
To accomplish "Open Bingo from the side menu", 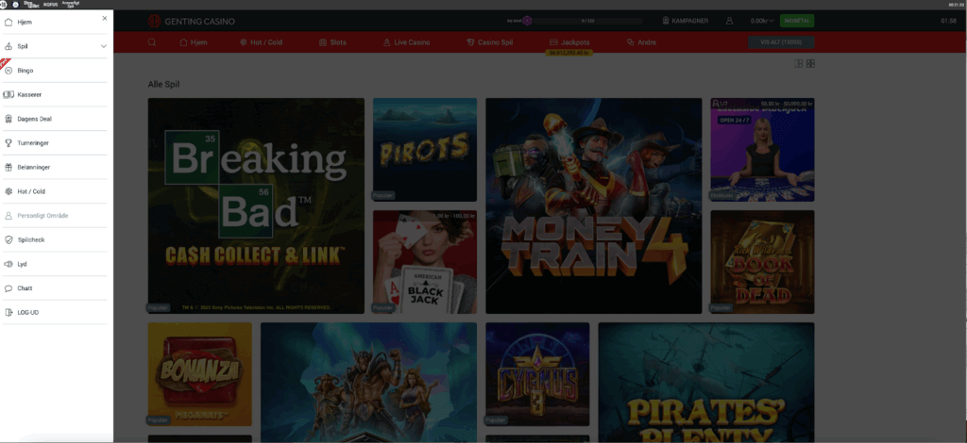I will tap(54, 71).
